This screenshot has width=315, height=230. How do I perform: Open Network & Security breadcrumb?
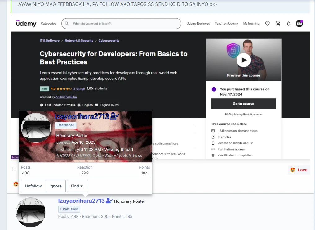point(79,41)
